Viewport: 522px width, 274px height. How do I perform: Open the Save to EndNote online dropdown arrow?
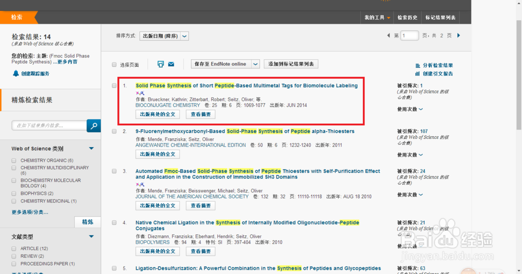[x=255, y=64]
